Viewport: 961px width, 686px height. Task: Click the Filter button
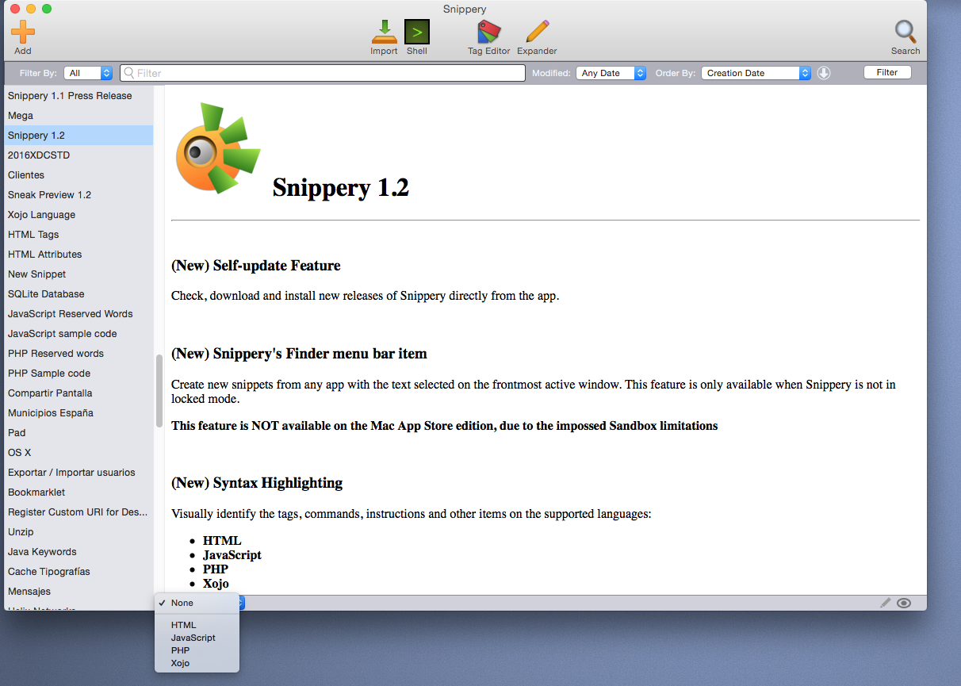pos(887,72)
